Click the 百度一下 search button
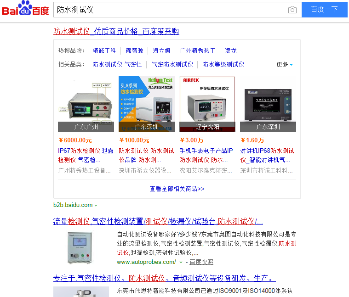This screenshot has width=349, height=297. (x=324, y=10)
